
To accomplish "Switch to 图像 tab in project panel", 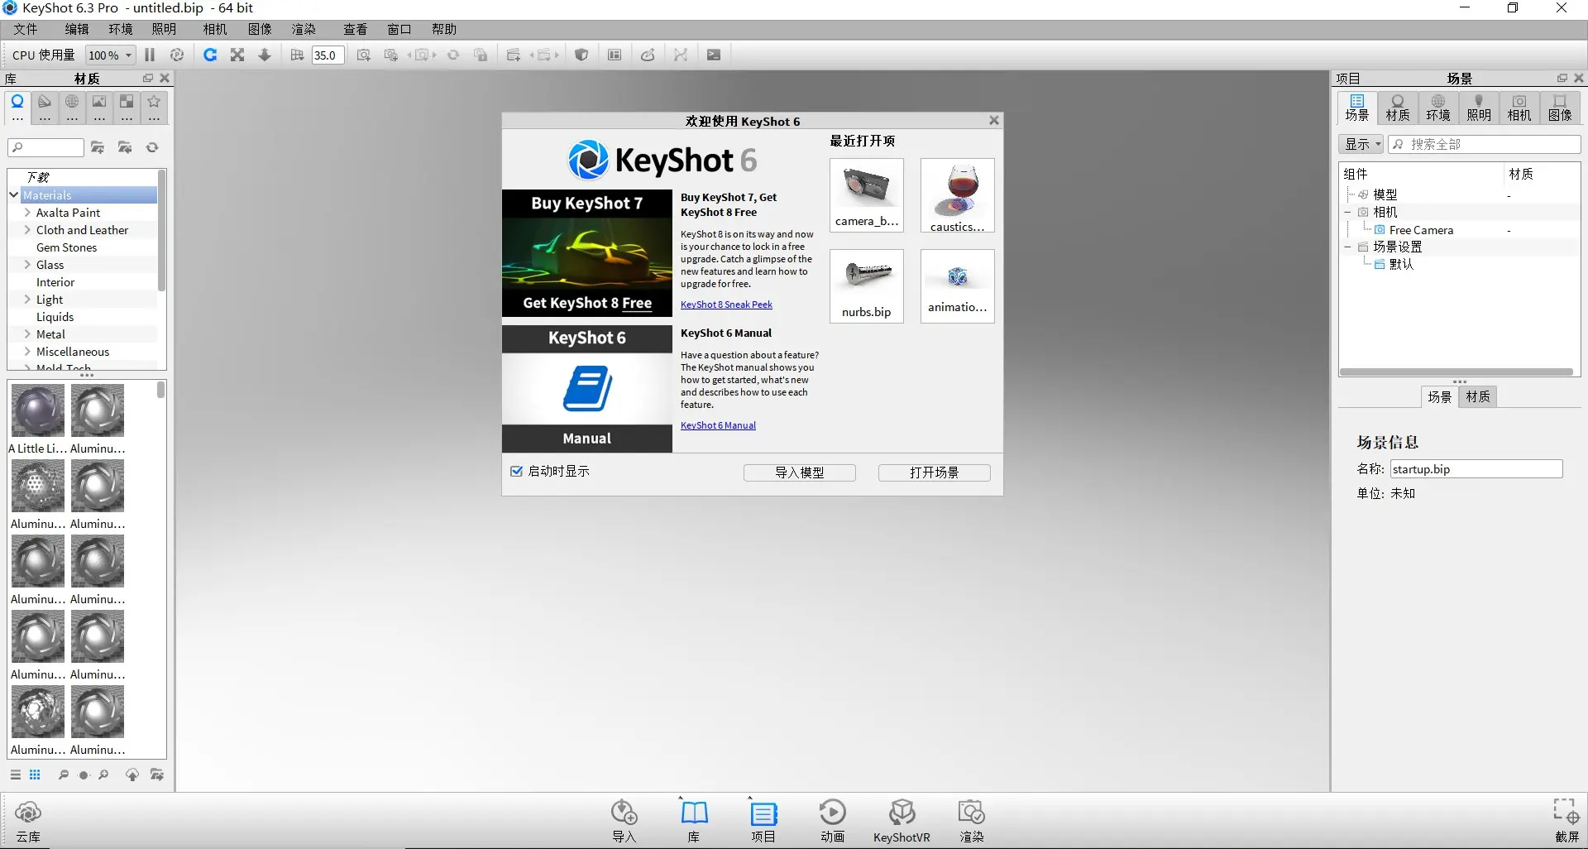I will 1560,108.
